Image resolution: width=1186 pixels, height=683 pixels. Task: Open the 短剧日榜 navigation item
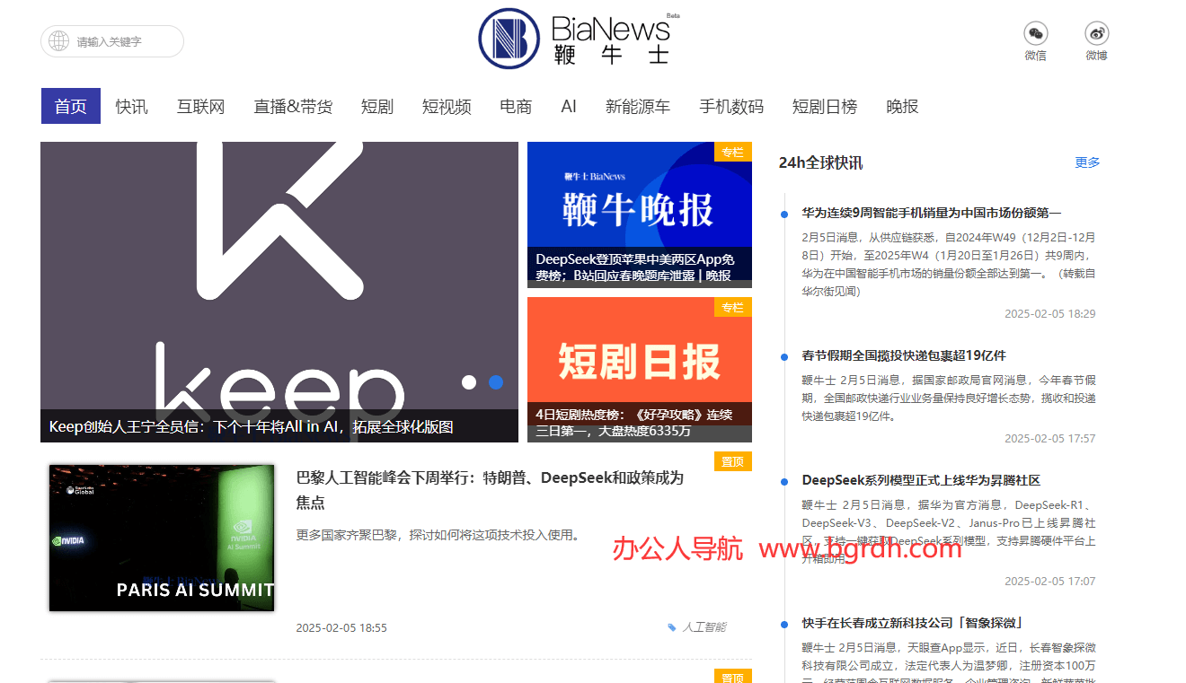(x=824, y=107)
